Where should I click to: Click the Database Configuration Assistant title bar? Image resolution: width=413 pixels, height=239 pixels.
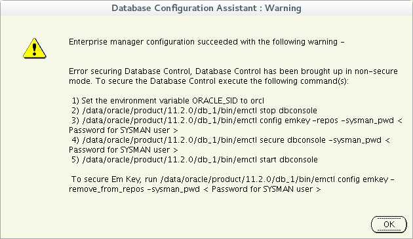coord(206,8)
